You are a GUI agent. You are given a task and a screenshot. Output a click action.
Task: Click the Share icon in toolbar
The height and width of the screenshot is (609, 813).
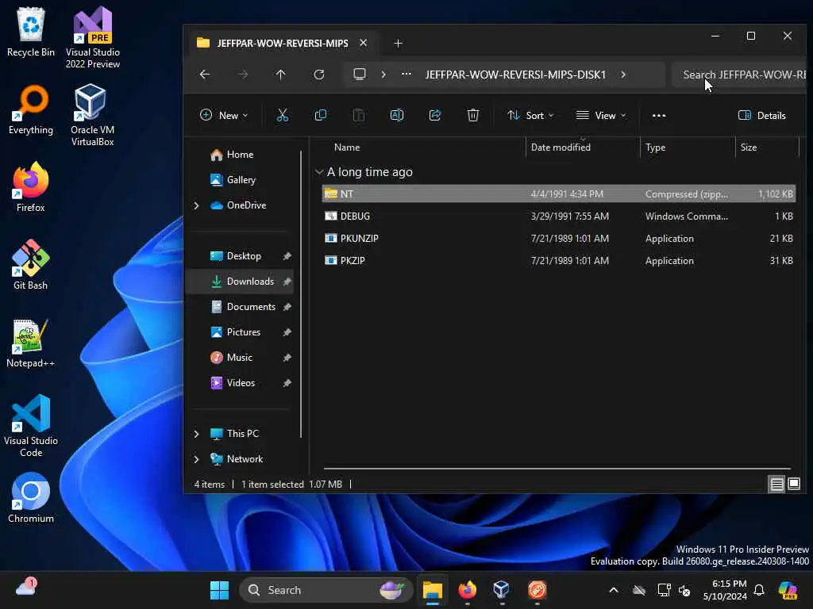(x=435, y=116)
